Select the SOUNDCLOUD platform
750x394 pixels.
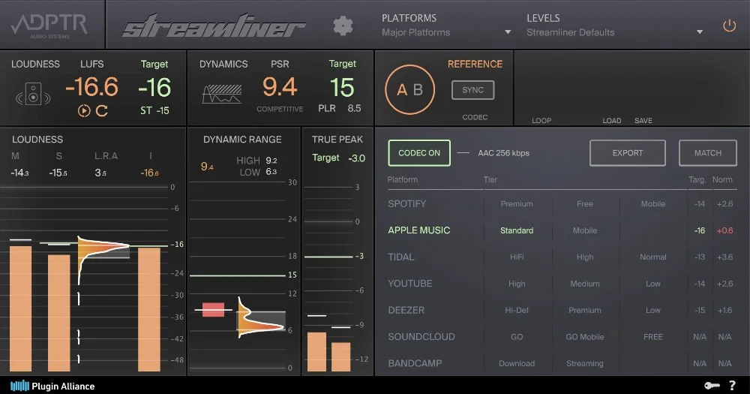[x=421, y=336]
